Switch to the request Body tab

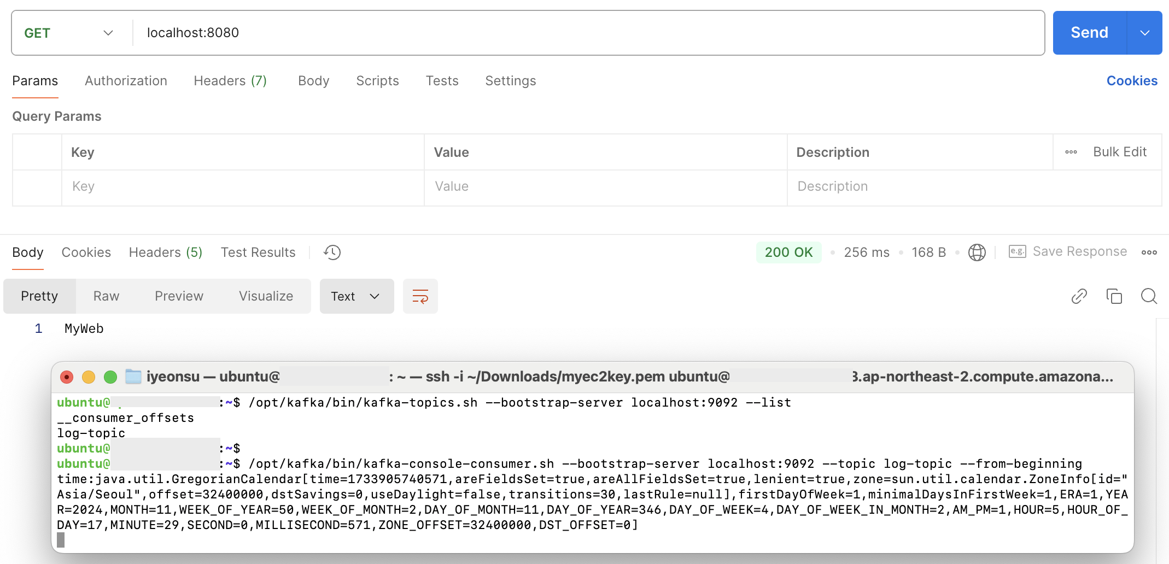coord(313,81)
